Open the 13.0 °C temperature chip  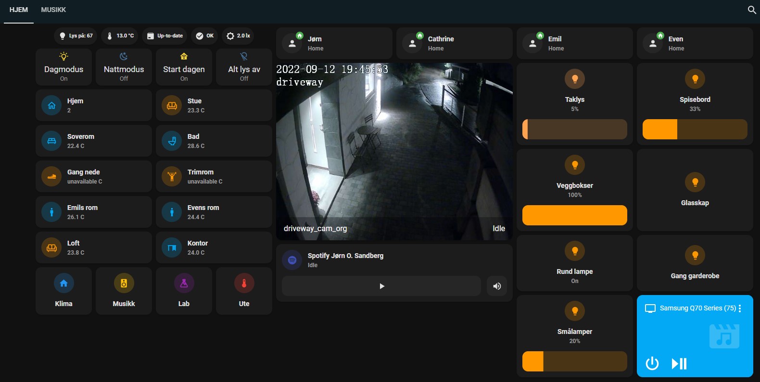[x=120, y=36]
